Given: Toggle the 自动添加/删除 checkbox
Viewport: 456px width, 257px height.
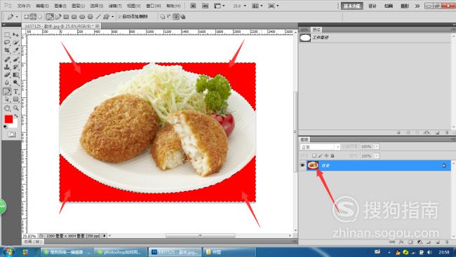Looking at the screenshot, I should coord(120,17).
